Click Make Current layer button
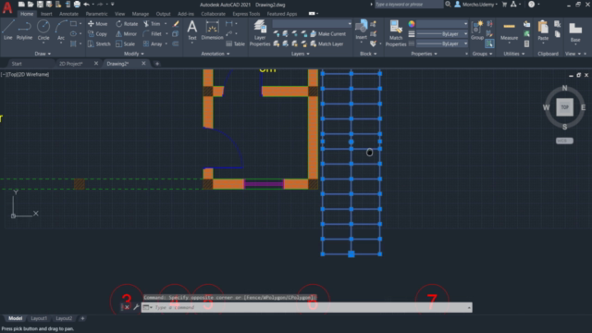Viewport: 592px width, 333px height. (327, 34)
